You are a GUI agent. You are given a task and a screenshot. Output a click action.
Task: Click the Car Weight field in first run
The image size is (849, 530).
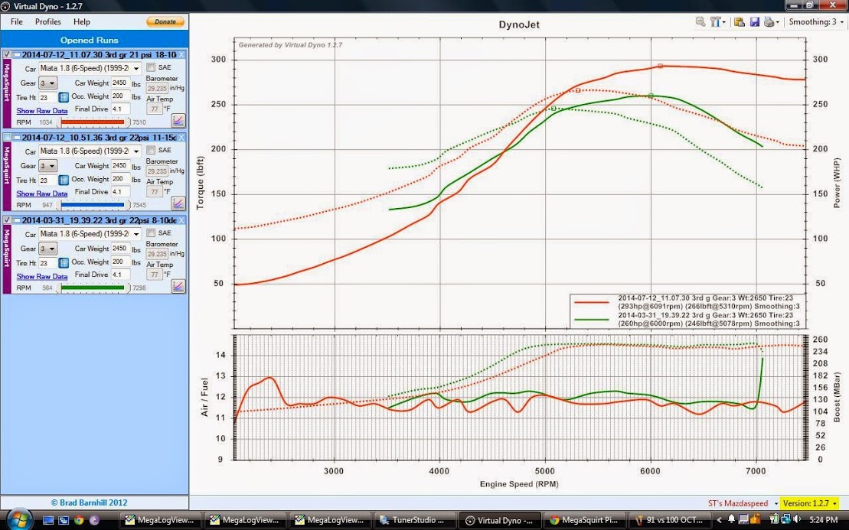(x=119, y=83)
